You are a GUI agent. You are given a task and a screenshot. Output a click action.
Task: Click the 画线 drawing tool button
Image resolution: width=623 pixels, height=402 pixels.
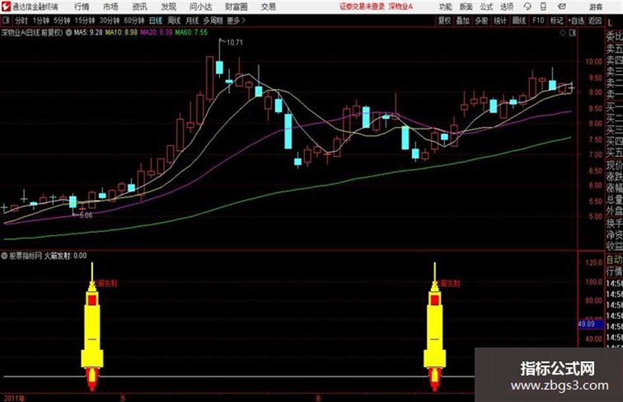click(519, 20)
